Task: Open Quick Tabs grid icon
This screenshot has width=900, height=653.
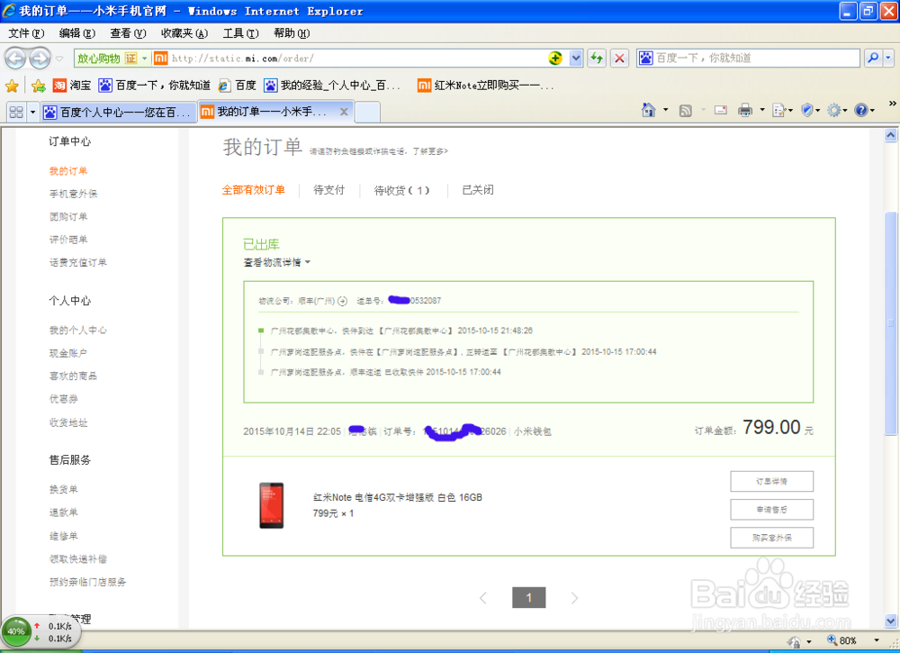Action: click(16, 112)
